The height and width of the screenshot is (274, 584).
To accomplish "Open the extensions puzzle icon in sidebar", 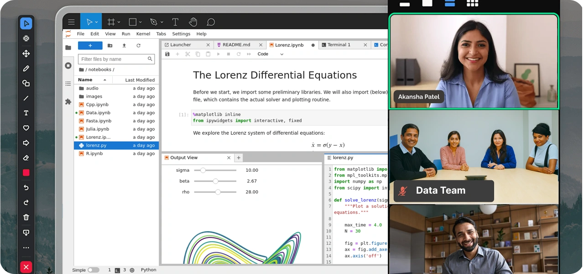I will click(68, 101).
